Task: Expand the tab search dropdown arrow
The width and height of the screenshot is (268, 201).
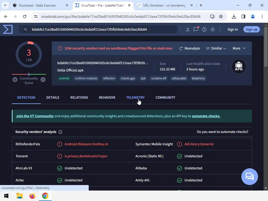Action: tap(5, 5)
